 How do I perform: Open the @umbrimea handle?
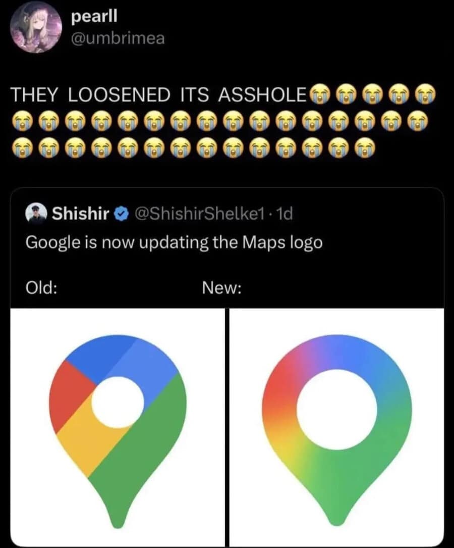pos(118,39)
